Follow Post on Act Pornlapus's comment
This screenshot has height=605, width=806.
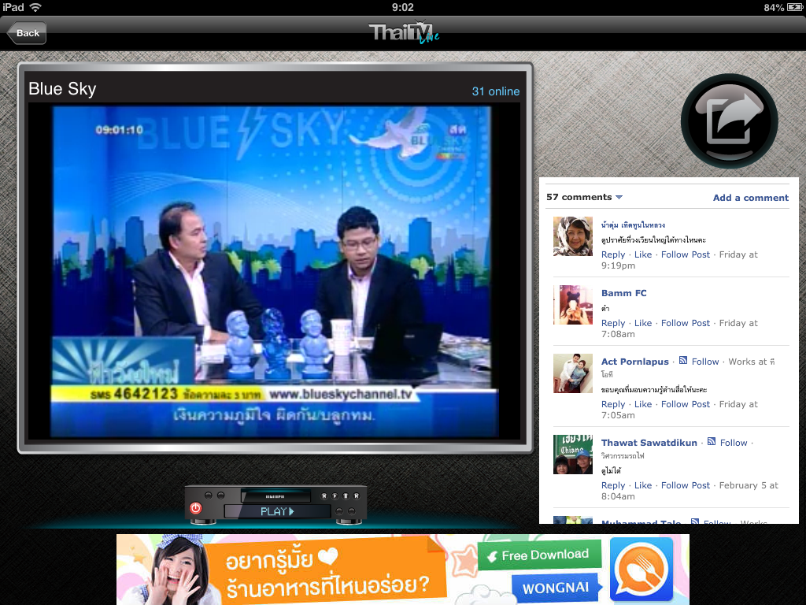point(686,404)
